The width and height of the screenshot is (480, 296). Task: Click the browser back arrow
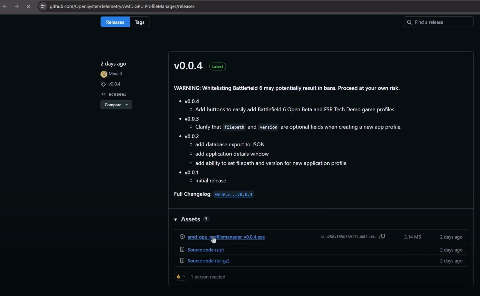pos(4,6)
